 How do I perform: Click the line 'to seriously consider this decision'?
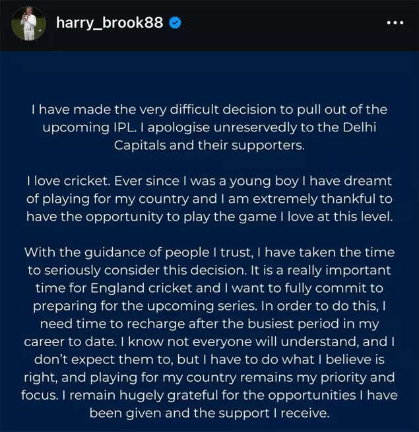coord(209,270)
